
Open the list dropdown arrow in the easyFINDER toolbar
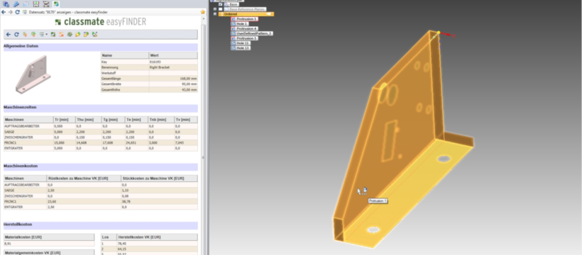(x=46, y=35)
